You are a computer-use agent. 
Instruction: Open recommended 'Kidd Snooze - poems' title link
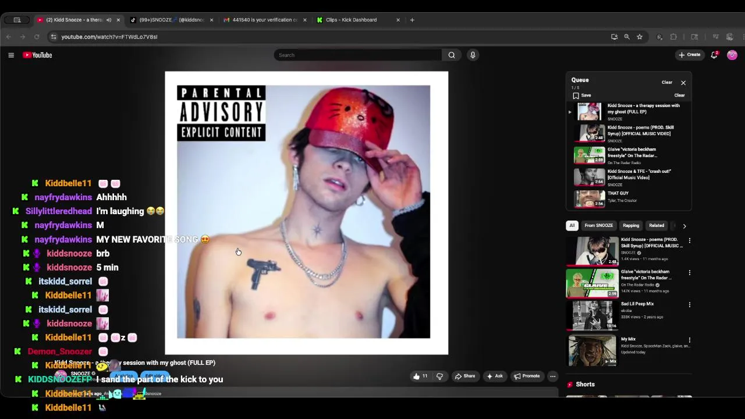(651, 243)
